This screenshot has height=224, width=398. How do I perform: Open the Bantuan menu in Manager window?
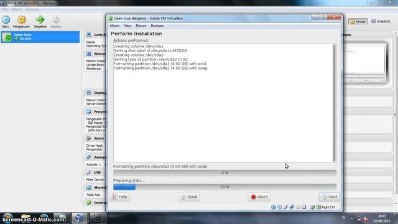[x=32, y=9]
